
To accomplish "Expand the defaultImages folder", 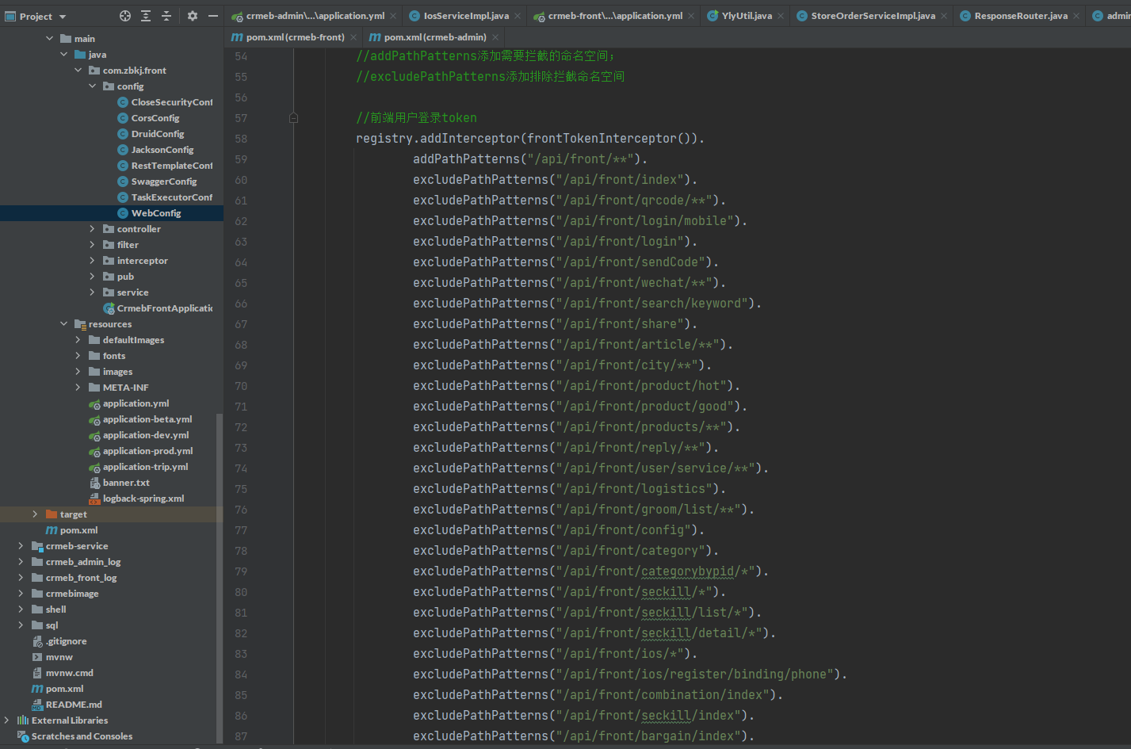I will click(78, 339).
